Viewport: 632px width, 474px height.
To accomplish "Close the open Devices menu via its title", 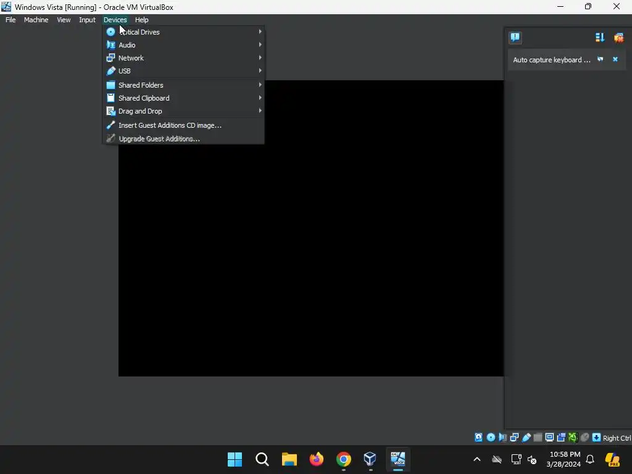I will (x=115, y=20).
